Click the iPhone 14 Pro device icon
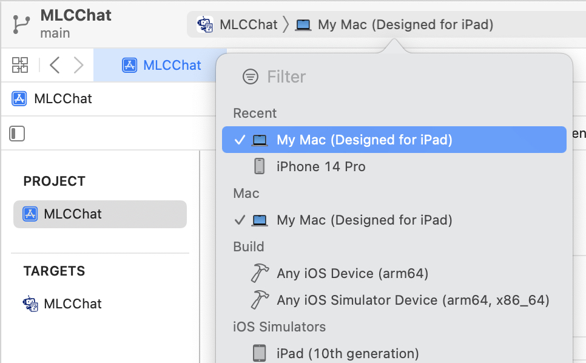 pyautogui.click(x=260, y=166)
